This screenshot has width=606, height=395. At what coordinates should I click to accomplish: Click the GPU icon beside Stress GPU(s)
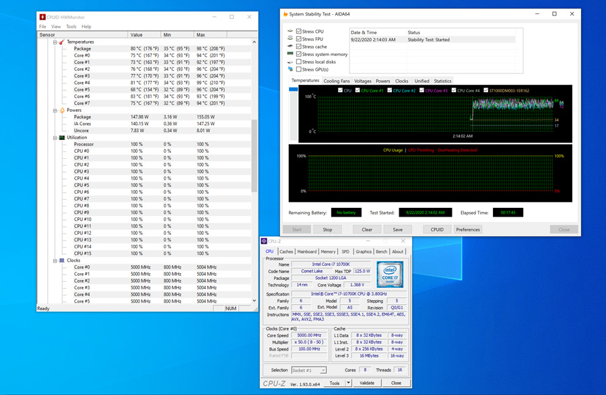click(290, 69)
